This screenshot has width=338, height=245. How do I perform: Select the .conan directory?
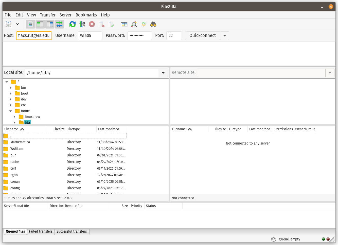coord(65,181)
